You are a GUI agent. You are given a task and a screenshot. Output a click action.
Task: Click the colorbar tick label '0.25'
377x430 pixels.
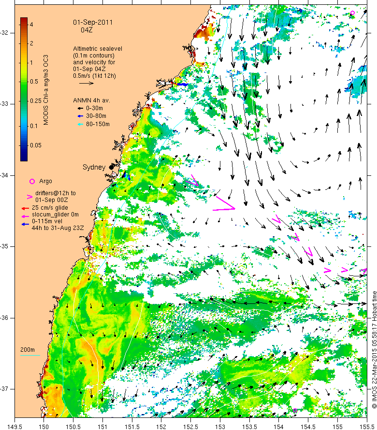[36, 101]
